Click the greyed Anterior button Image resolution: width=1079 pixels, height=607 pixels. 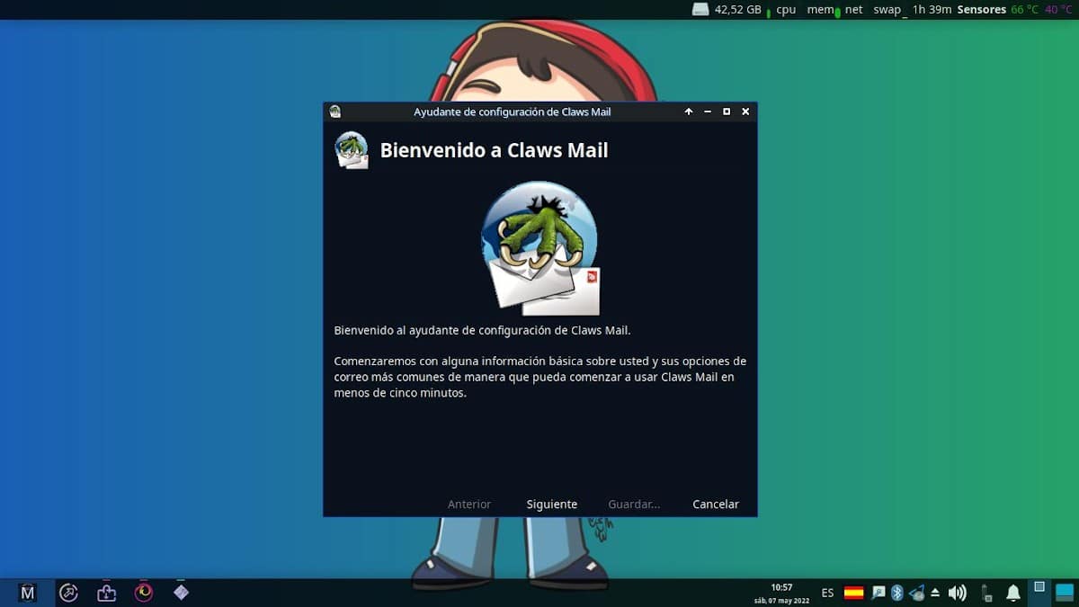469,504
